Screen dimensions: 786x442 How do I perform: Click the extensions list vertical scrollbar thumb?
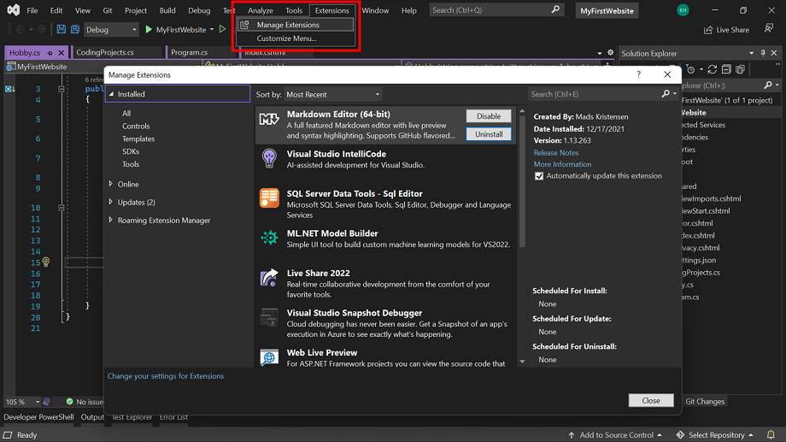pos(522,181)
